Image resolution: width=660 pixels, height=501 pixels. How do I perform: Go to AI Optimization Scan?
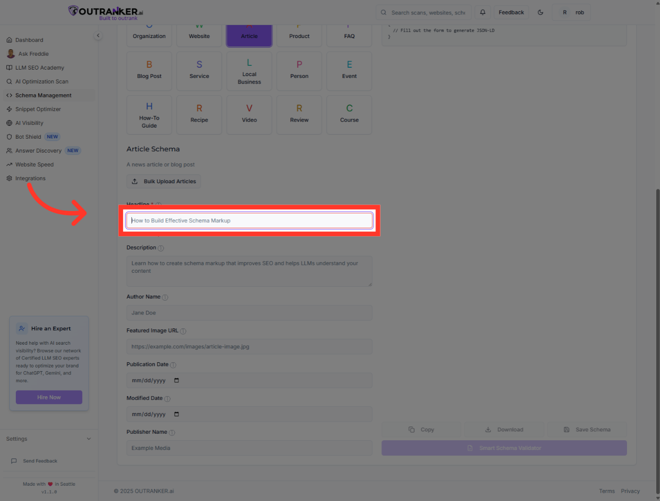click(x=42, y=82)
